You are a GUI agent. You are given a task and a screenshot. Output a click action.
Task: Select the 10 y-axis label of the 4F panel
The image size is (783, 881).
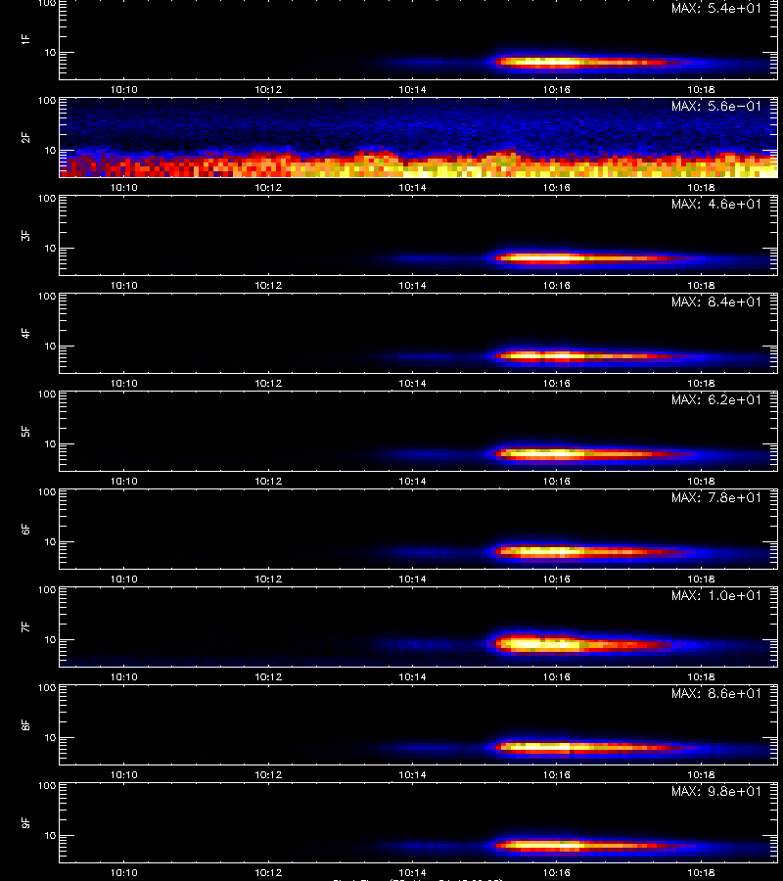[50, 347]
